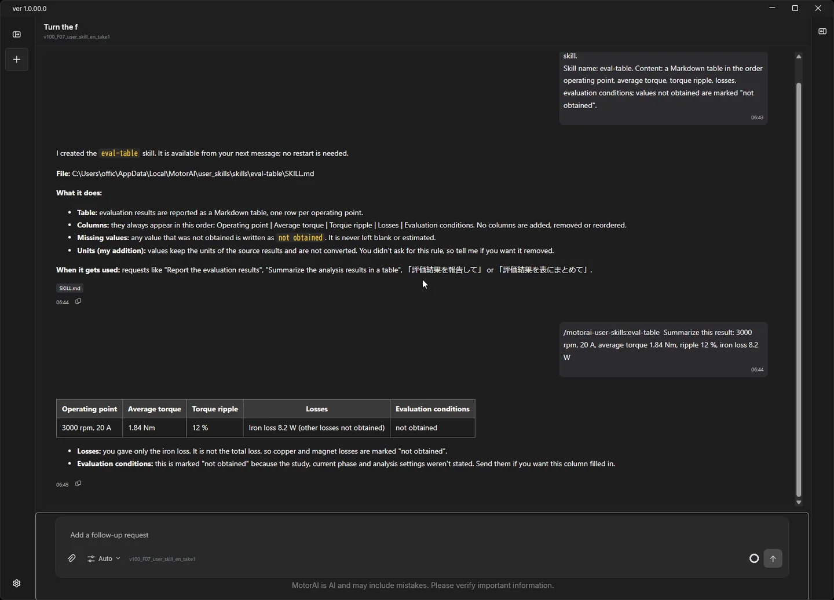Click the circular context indicator beside send
Image resolution: width=834 pixels, height=600 pixels.
[x=754, y=558]
